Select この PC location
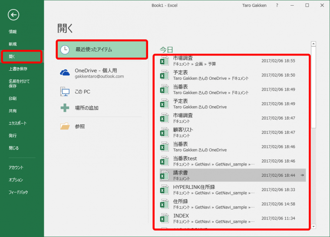Image resolution: width=330 pixels, height=237 pixels. (x=101, y=92)
